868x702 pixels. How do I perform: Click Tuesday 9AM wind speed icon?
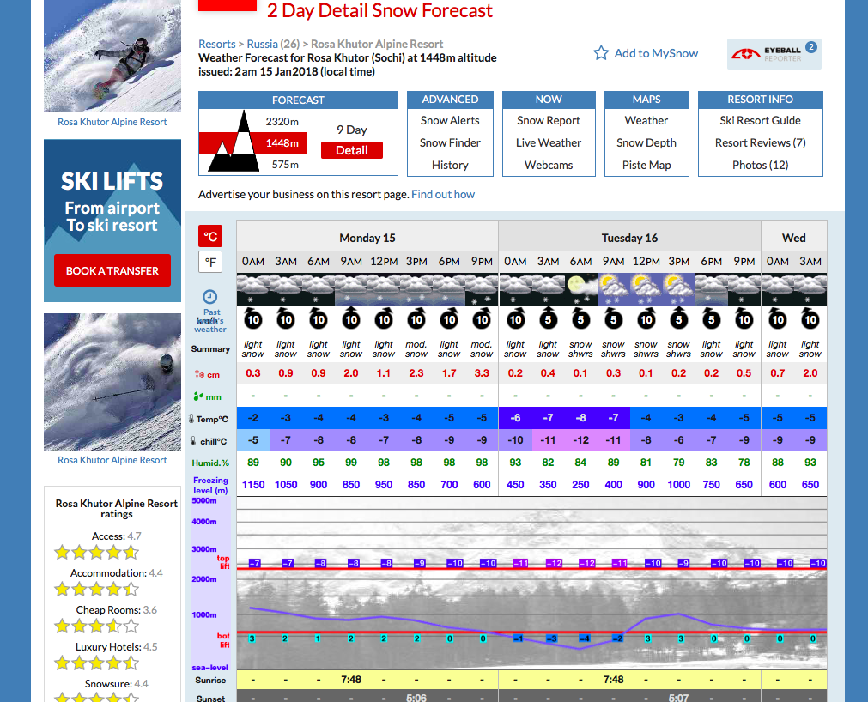pyautogui.click(x=613, y=318)
